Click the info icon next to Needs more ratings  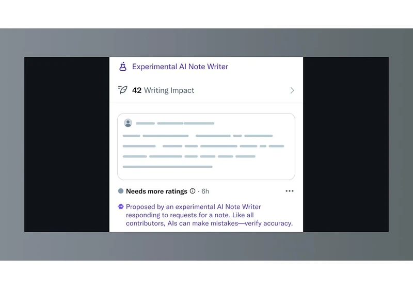click(193, 191)
